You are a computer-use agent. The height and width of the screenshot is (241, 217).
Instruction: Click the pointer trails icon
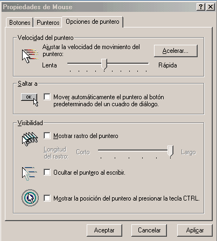coord(30,139)
